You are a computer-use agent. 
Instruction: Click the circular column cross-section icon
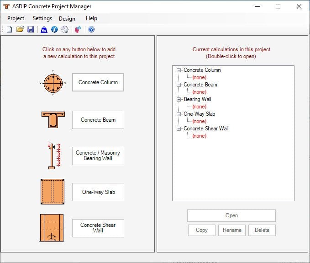point(53,83)
